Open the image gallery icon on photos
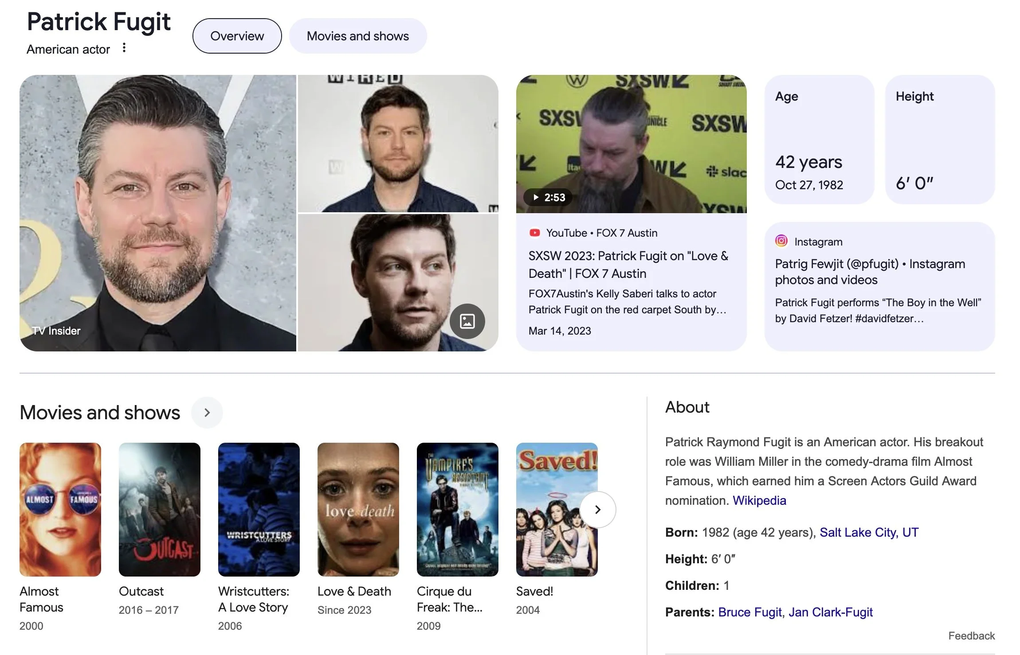Viewport: 1020px width, 655px height. click(x=467, y=321)
